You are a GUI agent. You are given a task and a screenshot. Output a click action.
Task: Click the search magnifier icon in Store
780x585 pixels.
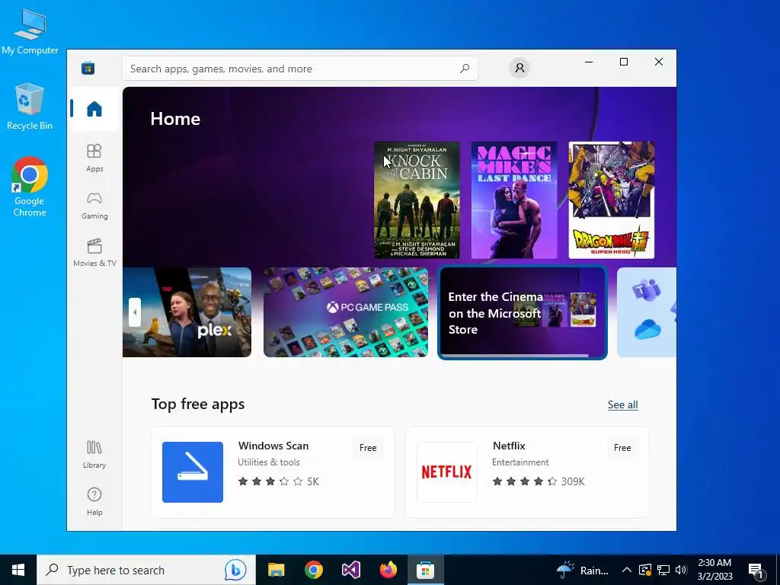click(x=465, y=69)
